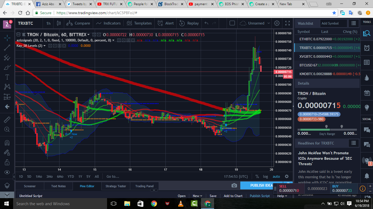Switch to the Screener tab
This screenshot has height=209, width=373.
(x=30, y=186)
